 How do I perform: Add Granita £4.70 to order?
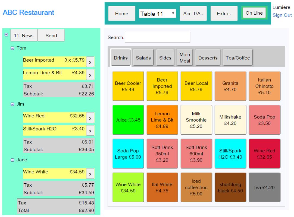pyautogui.click(x=230, y=86)
